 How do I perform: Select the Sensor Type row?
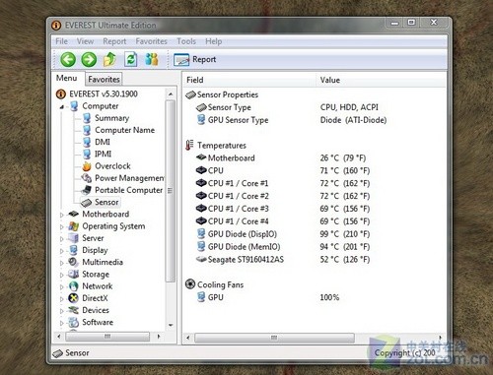coord(288,107)
